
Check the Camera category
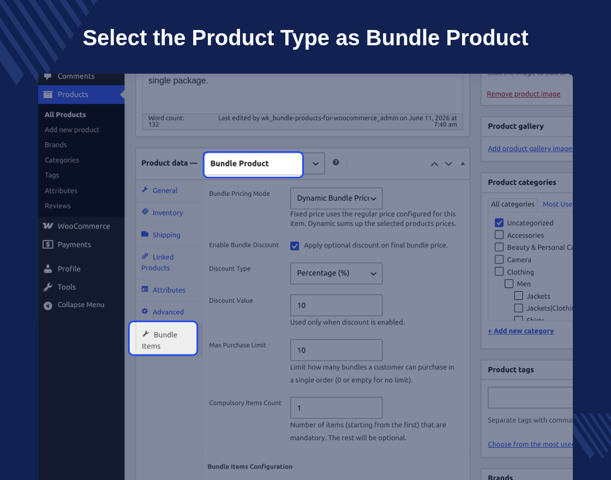(499, 259)
